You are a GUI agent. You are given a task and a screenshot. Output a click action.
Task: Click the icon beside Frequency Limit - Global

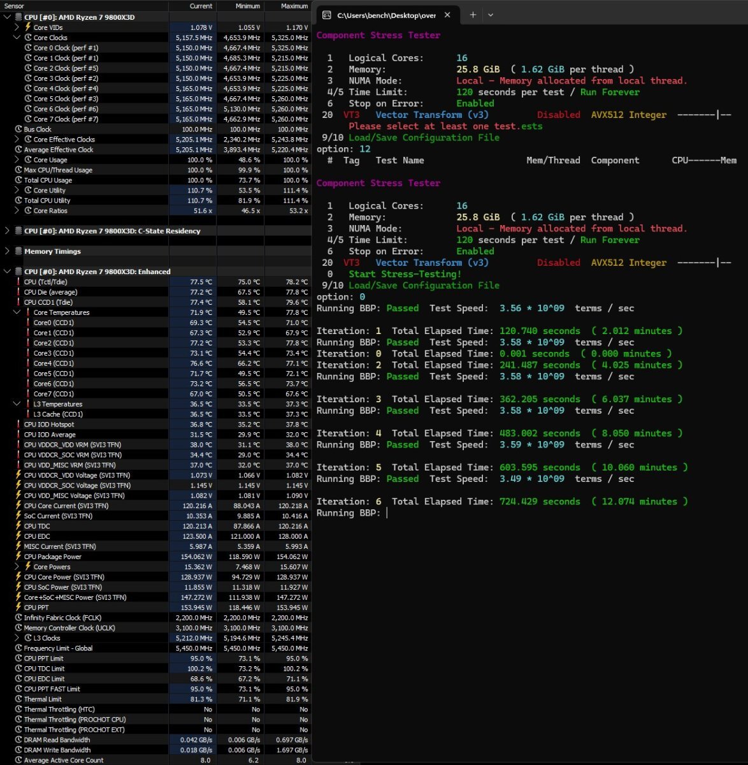pyautogui.click(x=18, y=648)
